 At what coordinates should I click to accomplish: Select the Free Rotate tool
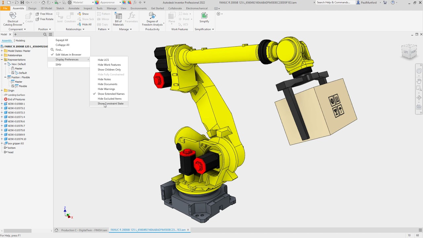[44, 19]
